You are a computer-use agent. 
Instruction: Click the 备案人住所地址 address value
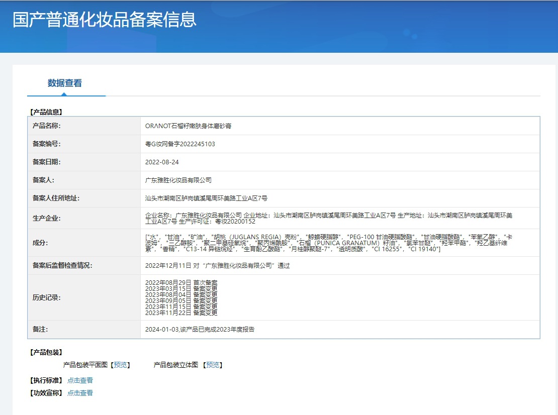[x=207, y=198]
